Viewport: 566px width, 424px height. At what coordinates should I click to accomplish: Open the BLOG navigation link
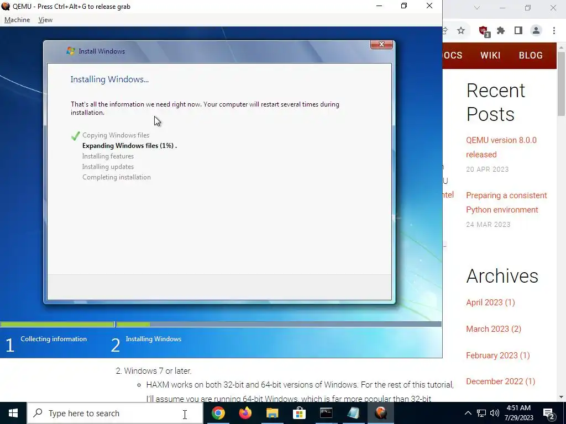pos(531,55)
